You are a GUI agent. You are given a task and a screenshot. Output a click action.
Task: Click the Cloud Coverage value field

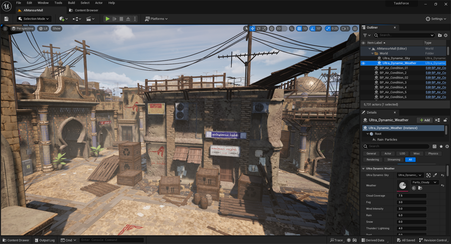411,196
